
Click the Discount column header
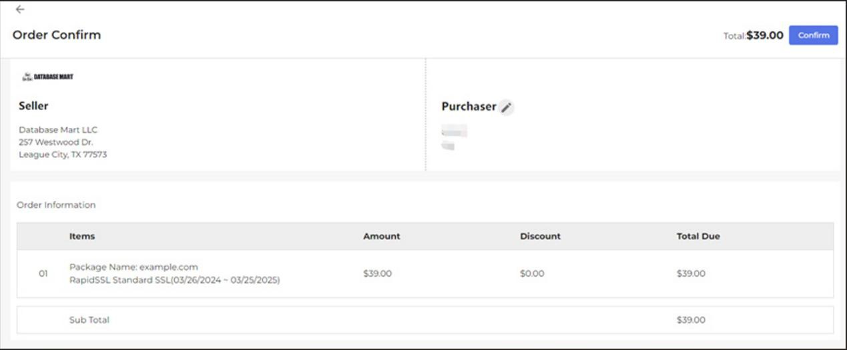pos(540,236)
